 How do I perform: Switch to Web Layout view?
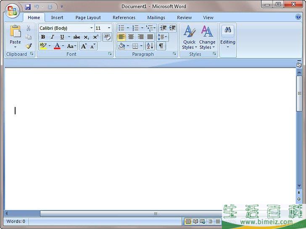click(203, 221)
